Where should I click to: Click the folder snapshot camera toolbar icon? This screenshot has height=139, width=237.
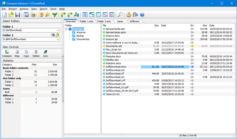click(33, 15)
